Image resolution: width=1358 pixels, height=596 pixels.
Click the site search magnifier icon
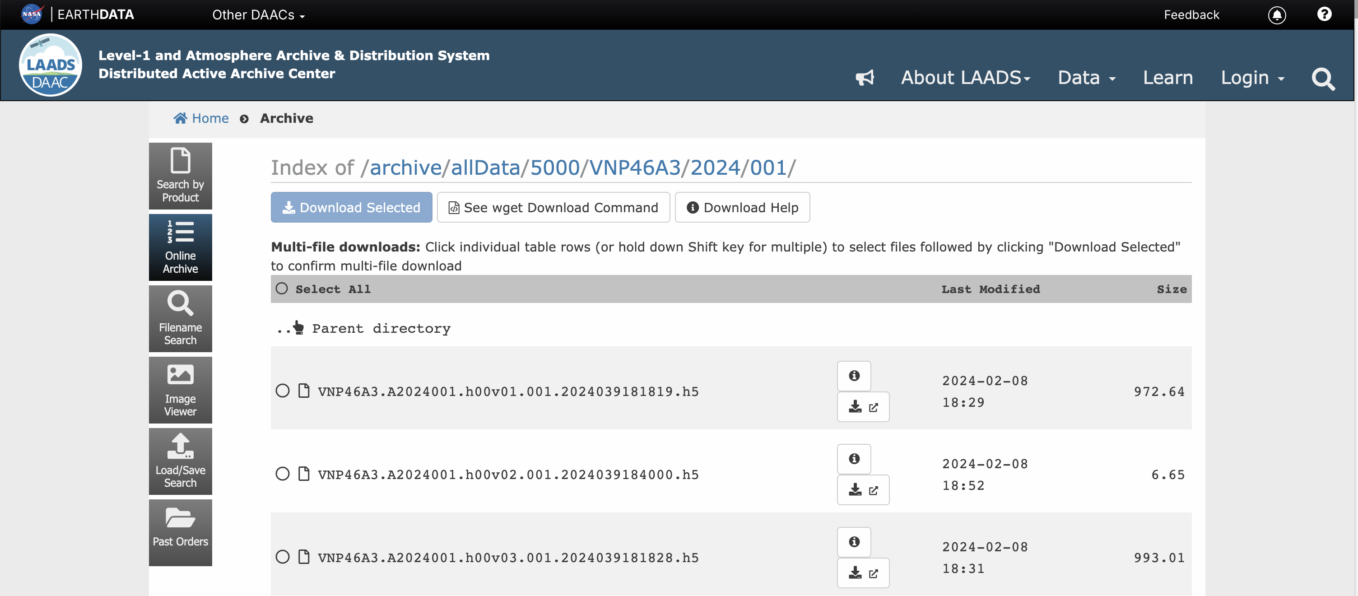click(x=1323, y=79)
